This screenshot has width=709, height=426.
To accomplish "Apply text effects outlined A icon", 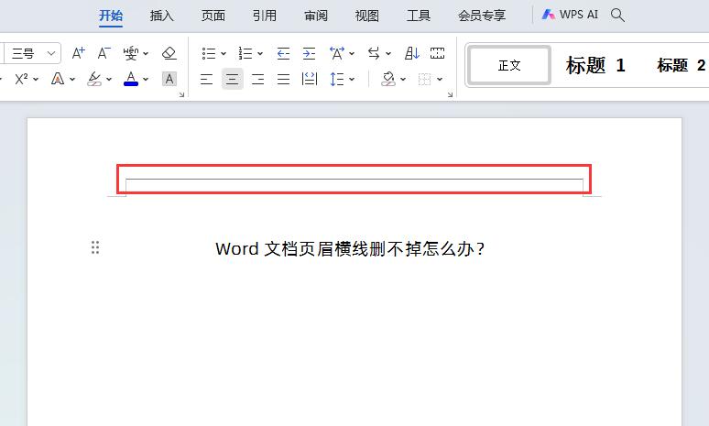I will click(58, 79).
